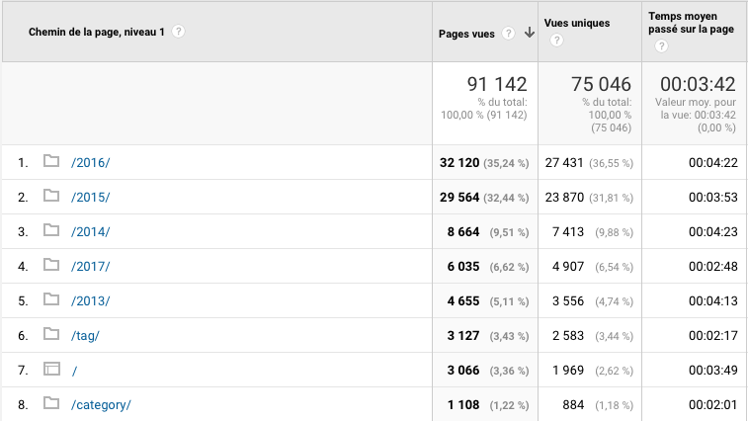The image size is (748, 421).
Task: Click the folder icon for /2014/
Action: point(51,231)
